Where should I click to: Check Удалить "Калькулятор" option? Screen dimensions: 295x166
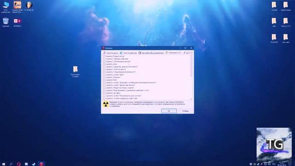tap(104, 56)
